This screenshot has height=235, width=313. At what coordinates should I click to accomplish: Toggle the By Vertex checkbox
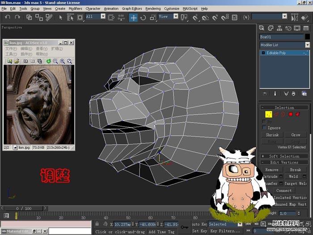[264, 121]
